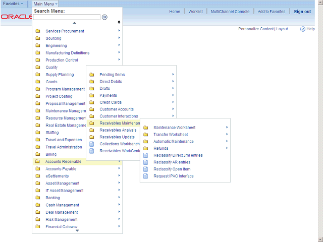323x242 pixels.
Task: Expand the Maintenance Worksheet submenu arrow
Action: point(227,128)
